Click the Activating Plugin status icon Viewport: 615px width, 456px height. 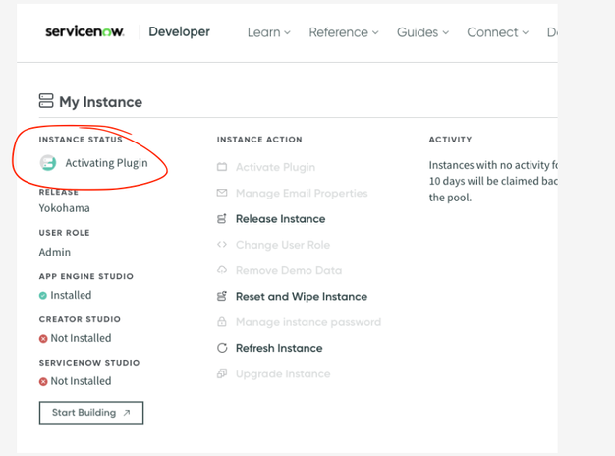[48, 163]
